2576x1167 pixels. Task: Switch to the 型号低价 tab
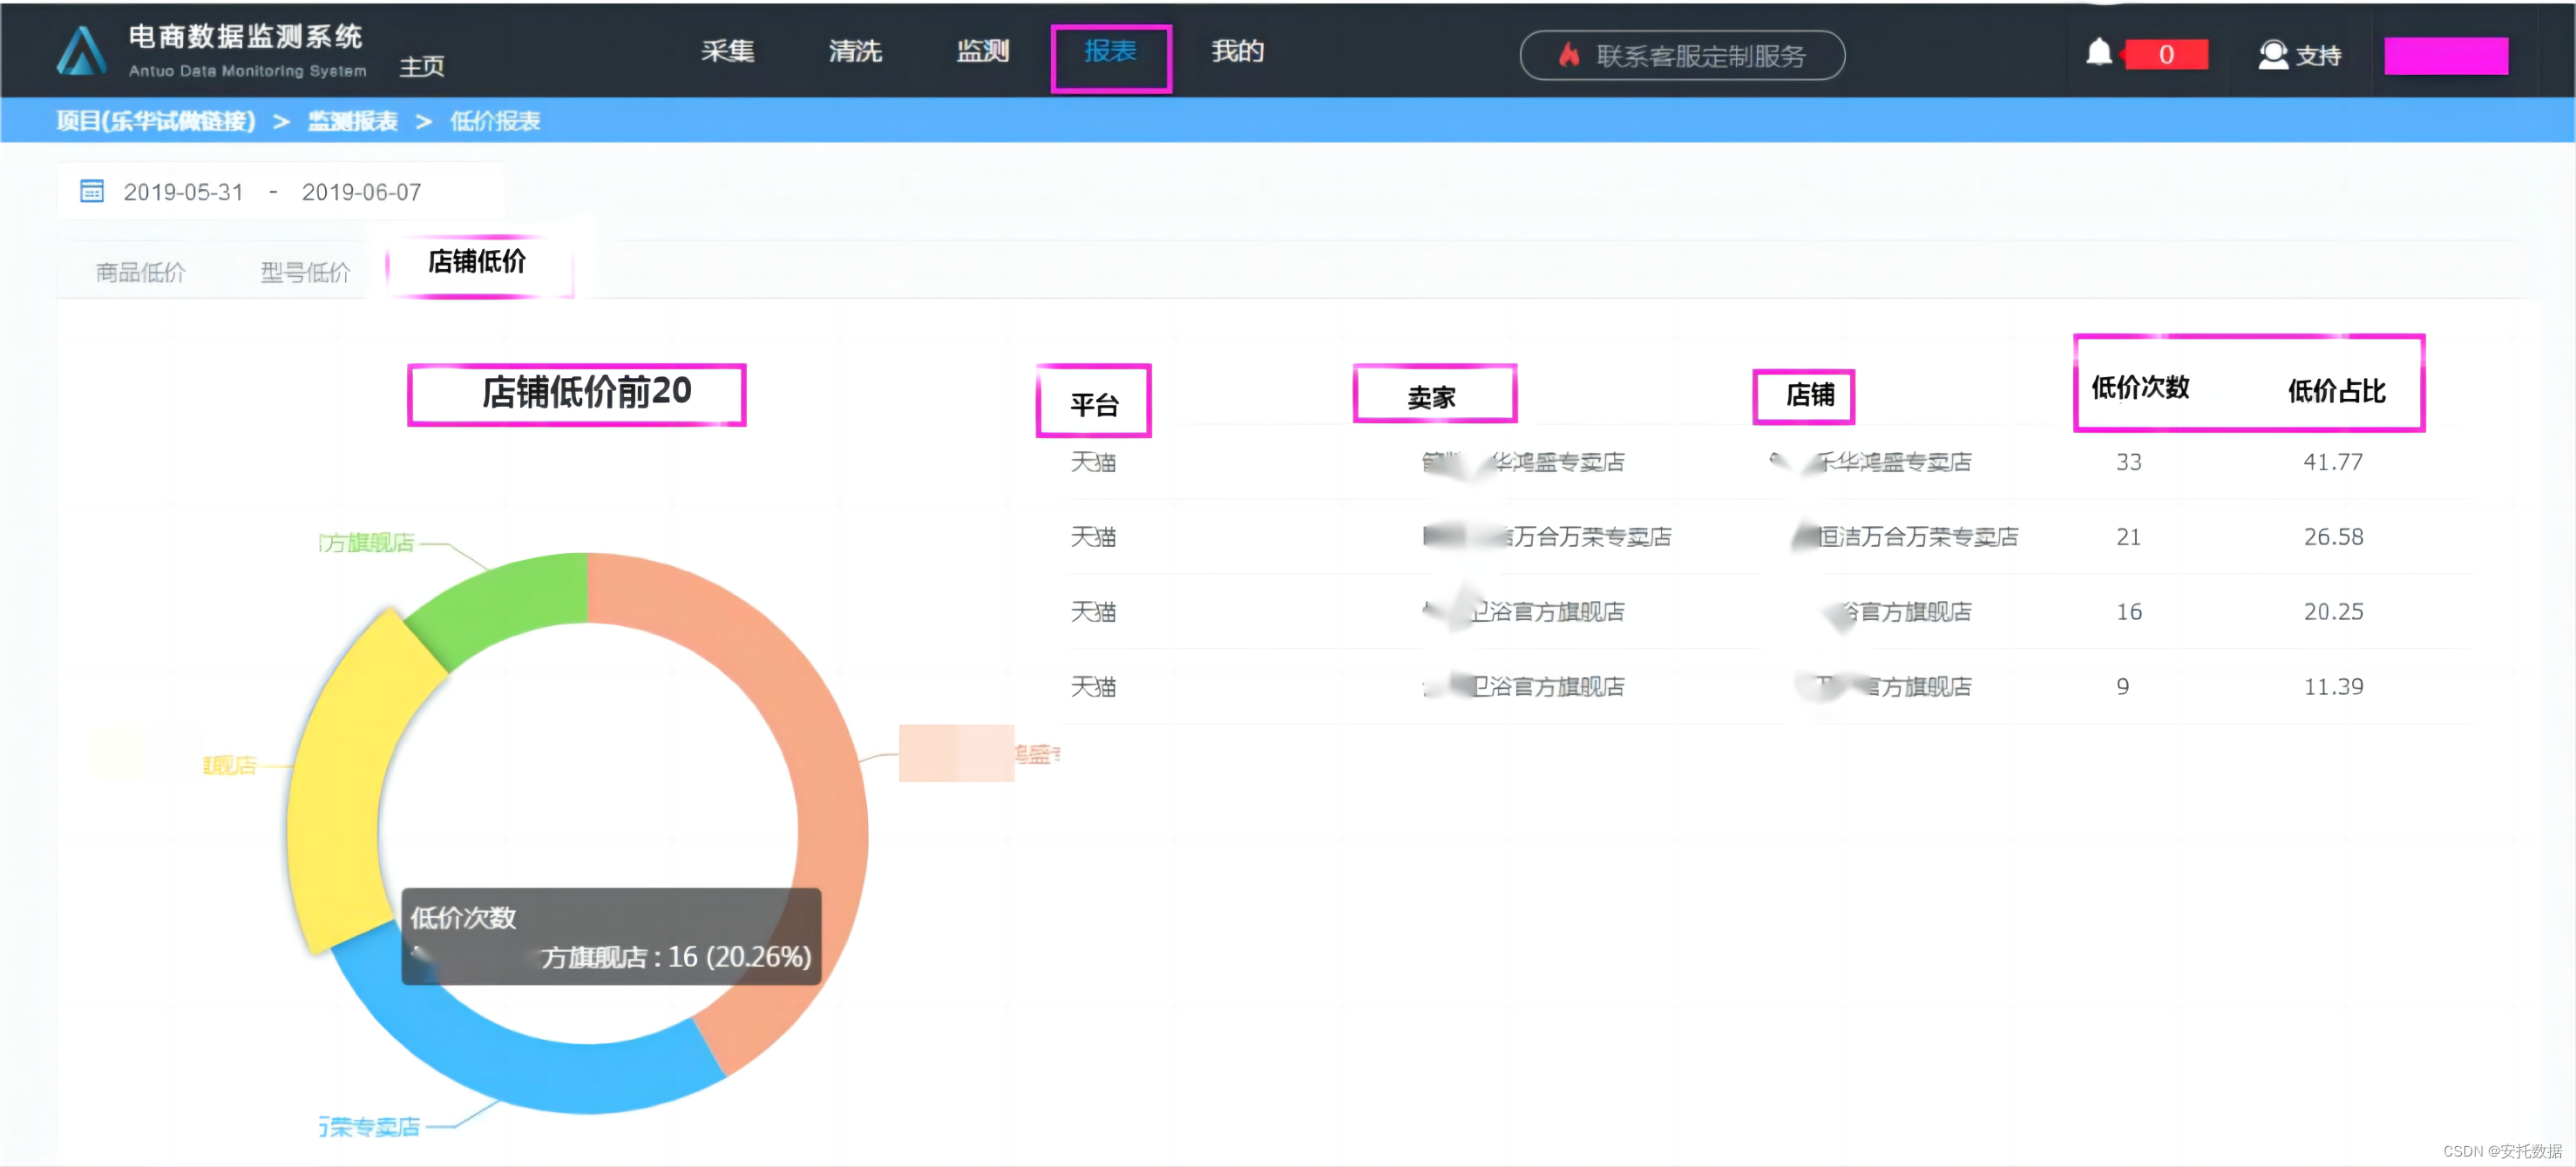(x=305, y=272)
